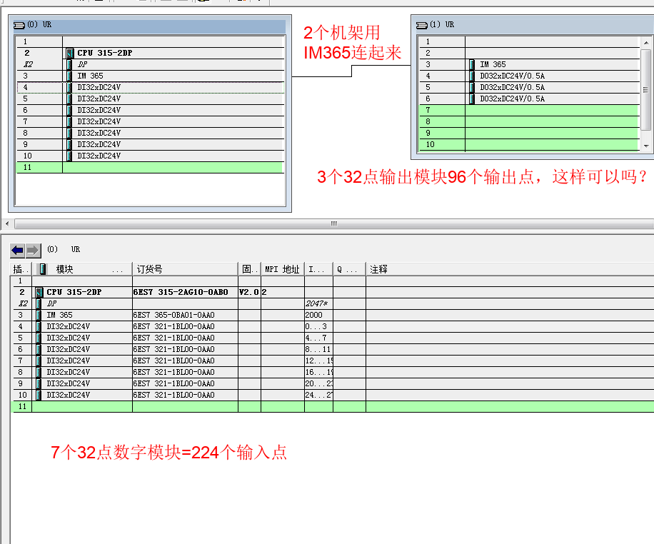The height and width of the screenshot is (544, 654).
Task: Click the grey forward navigation arrow
Action: (33, 251)
